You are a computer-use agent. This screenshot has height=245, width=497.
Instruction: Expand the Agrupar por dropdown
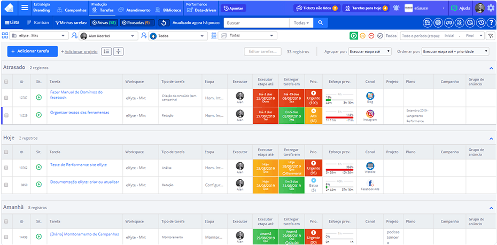(369, 52)
